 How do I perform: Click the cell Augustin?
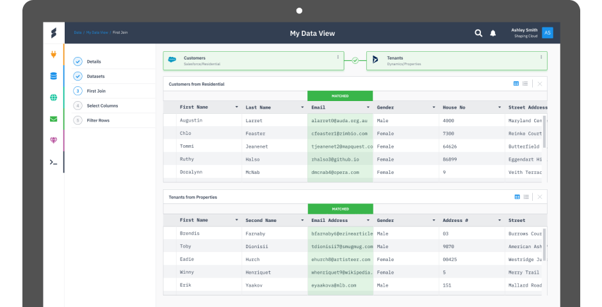pyautogui.click(x=191, y=120)
